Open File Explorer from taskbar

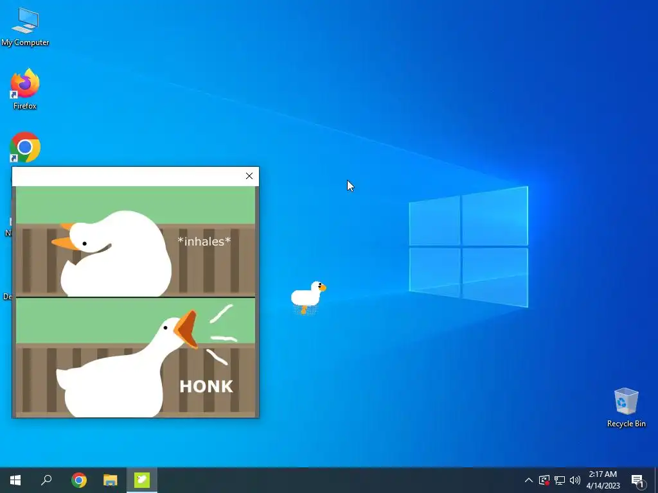[x=111, y=480]
